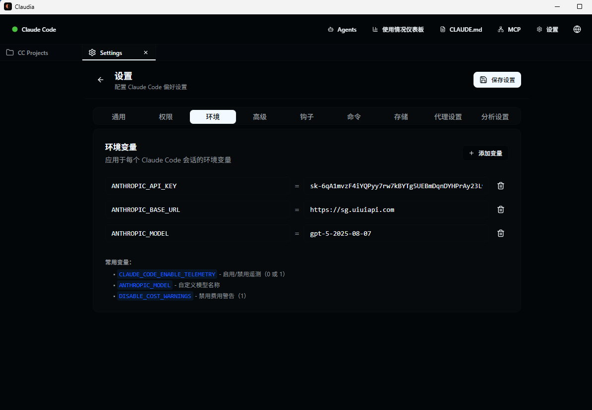Image resolution: width=592 pixels, height=410 pixels.
Task: Click the 添加变量 button
Action: tap(485, 153)
